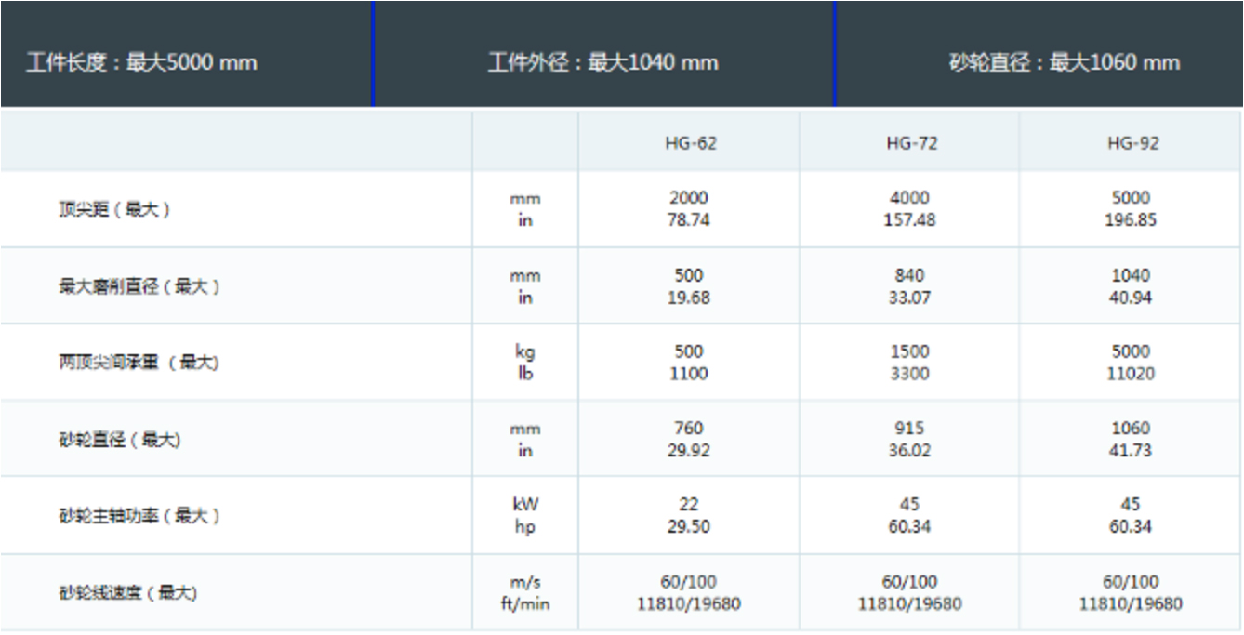Click the value 36.02 in the HG-72 column
Image resolution: width=1244 pixels, height=635 pixels.
(x=909, y=451)
